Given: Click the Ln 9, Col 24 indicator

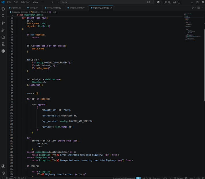Looking at the screenshot, I should click(146, 178).
